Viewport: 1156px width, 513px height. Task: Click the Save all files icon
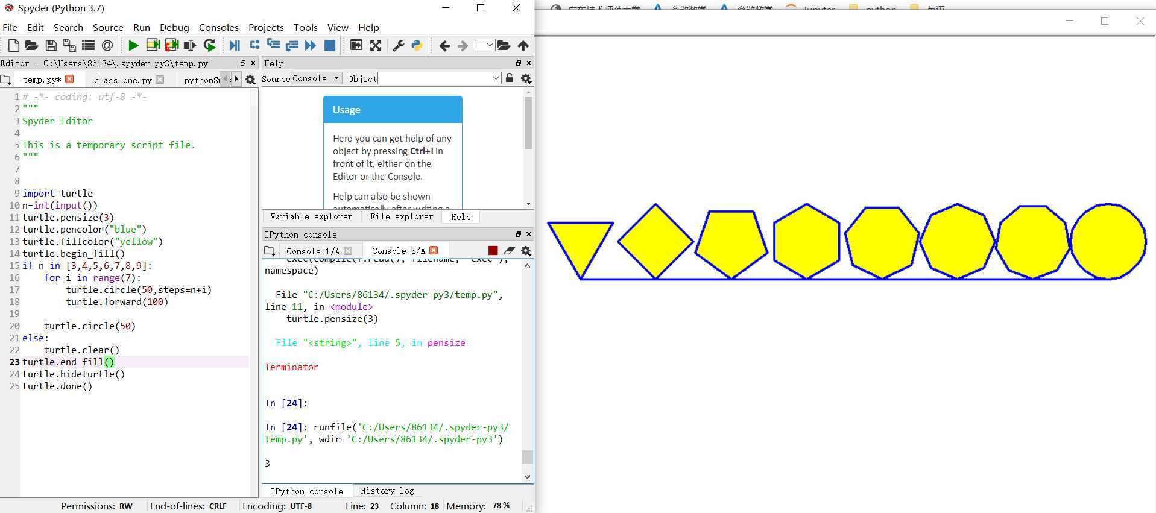69,45
